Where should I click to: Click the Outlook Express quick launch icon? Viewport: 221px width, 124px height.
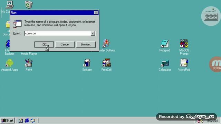click(33, 121)
